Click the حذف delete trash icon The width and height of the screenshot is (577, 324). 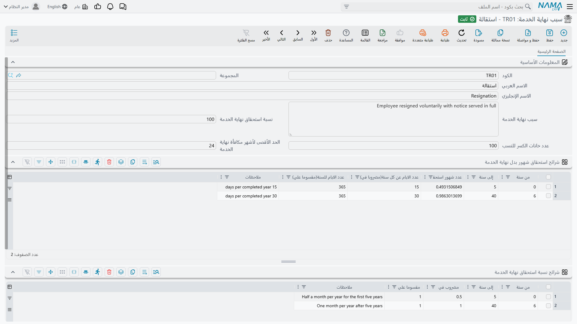(328, 35)
